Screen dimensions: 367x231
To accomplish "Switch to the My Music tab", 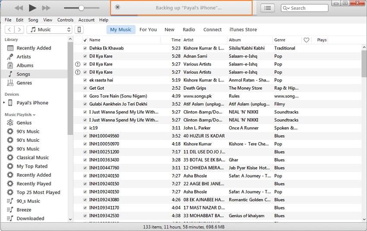I will coord(121,29).
